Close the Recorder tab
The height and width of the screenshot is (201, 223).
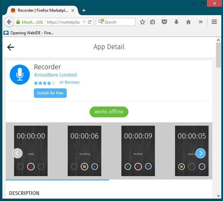pos(73,10)
